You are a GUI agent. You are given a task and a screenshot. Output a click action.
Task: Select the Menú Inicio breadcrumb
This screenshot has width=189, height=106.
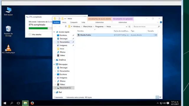88,26
